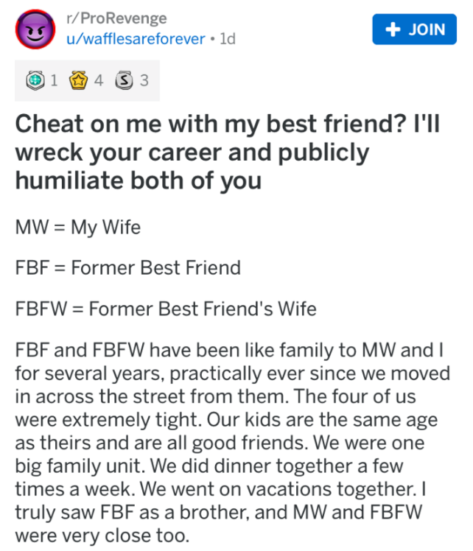This screenshot has height=551, width=473.
Task: Click the r/ProRevenge purple devil avatar
Action: (32, 30)
